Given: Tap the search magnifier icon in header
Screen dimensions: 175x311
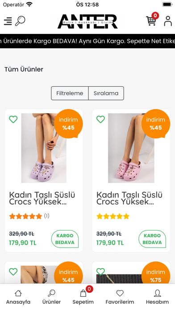Looking at the screenshot, I should click(x=20, y=21).
